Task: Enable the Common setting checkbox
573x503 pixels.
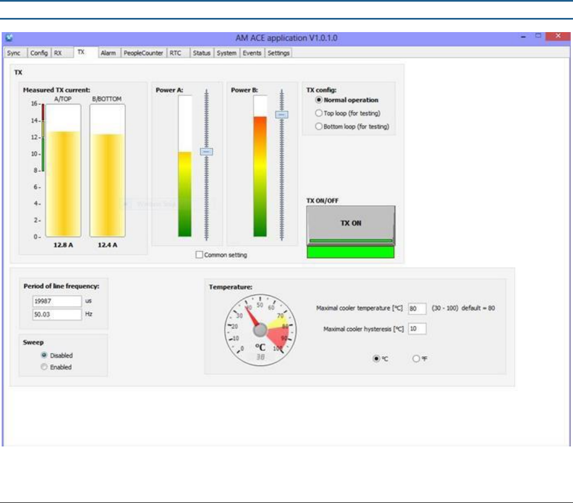Action: [x=199, y=254]
